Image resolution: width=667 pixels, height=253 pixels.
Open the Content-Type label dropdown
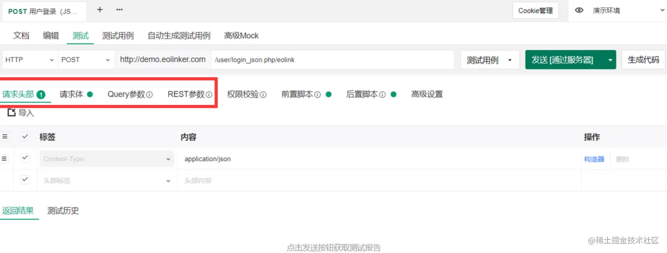pos(107,159)
